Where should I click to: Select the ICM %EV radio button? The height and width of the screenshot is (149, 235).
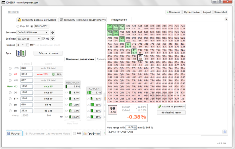tap(32, 26)
